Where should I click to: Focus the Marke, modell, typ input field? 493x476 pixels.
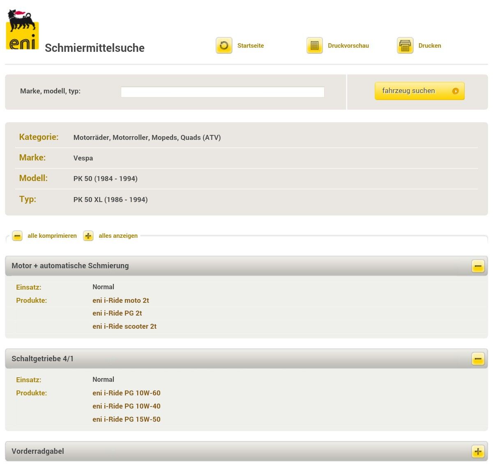222,92
